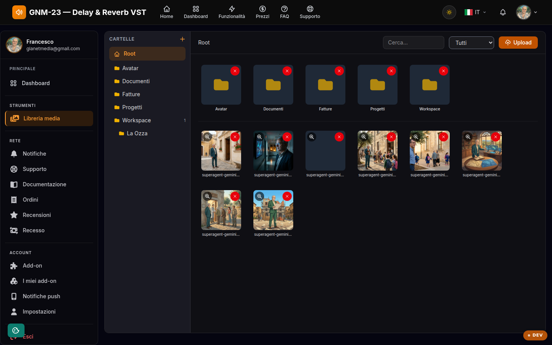Screen dimensions: 552x345
Task: Open Impostazioni in the sidebar
Action: point(49,312)
